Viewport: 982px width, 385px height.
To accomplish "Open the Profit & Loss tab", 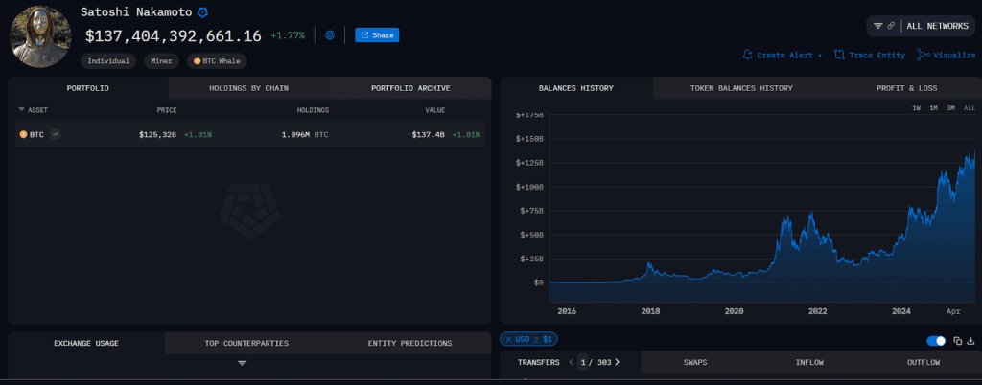I will [x=906, y=88].
